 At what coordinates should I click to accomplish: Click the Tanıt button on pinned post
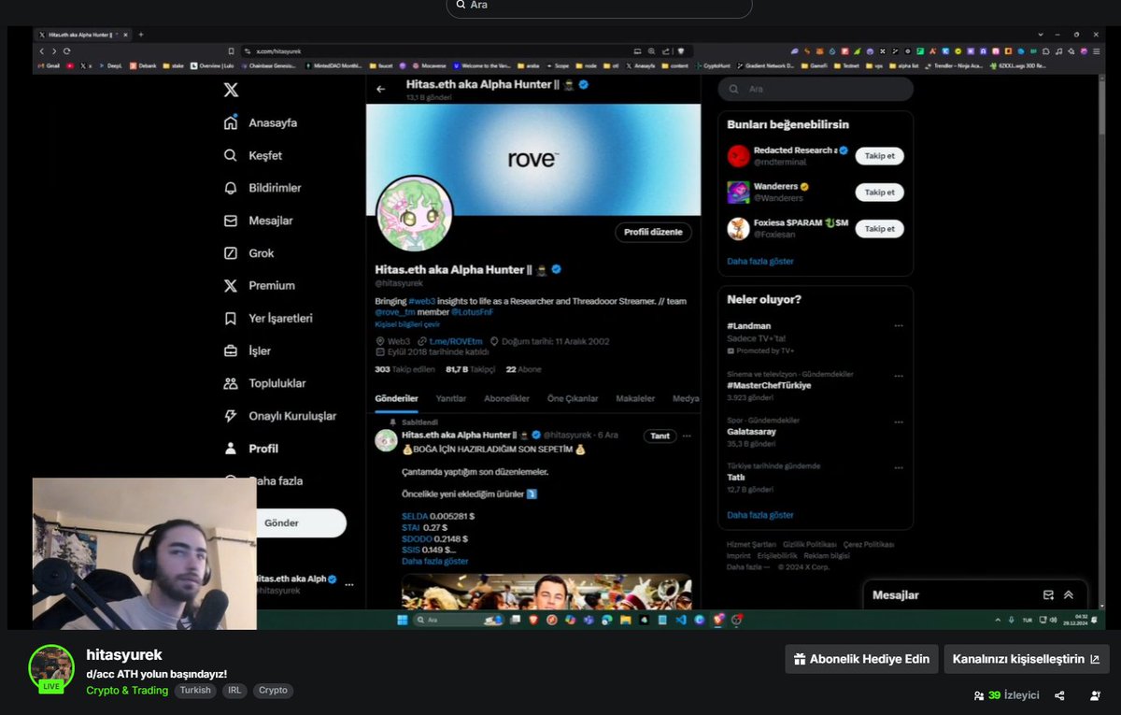(x=660, y=436)
